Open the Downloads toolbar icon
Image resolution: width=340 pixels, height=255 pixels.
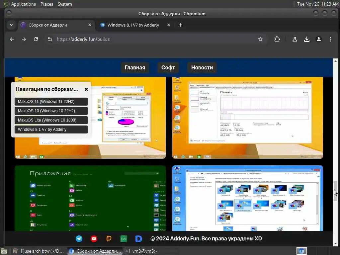point(306,39)
